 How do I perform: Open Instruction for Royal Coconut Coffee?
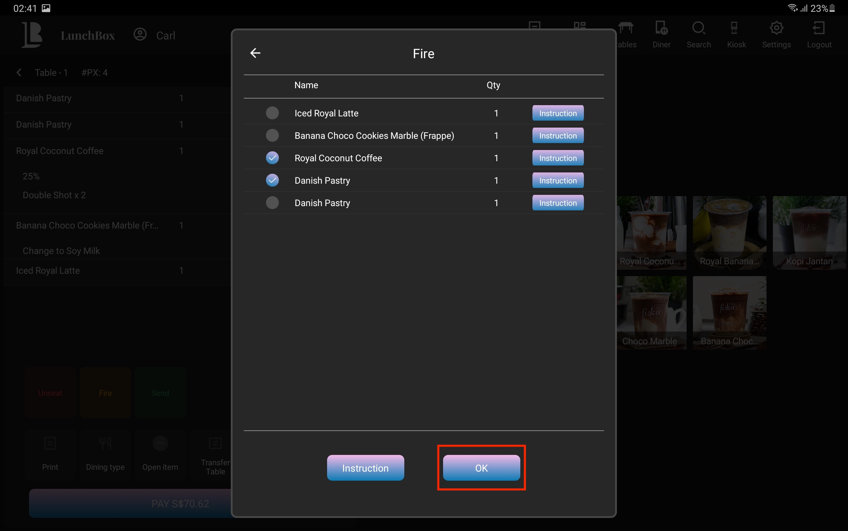click(x=558, y=158)
